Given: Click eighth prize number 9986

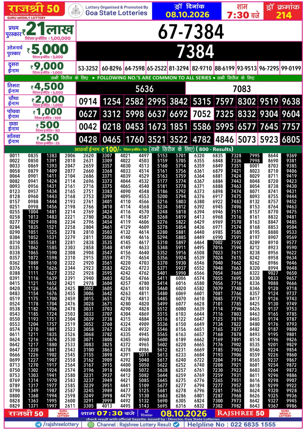Looking at the screenshot, I should point(292,406).
